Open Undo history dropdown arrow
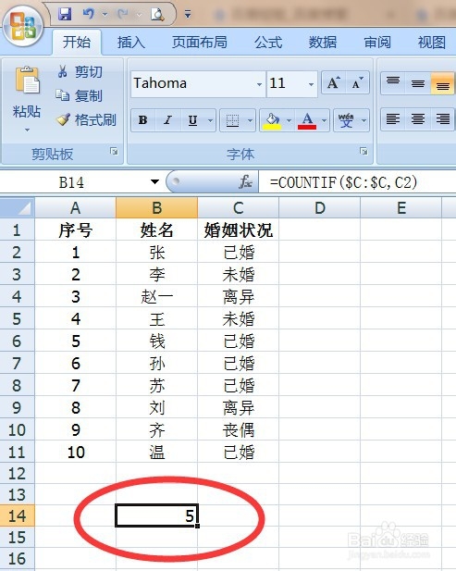 click(x=105, y=15)
